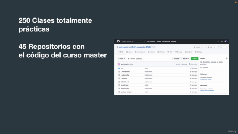Viewport: 238px width, 134px height.
Task: Select the Wiki tab
Action: point(170,52)
